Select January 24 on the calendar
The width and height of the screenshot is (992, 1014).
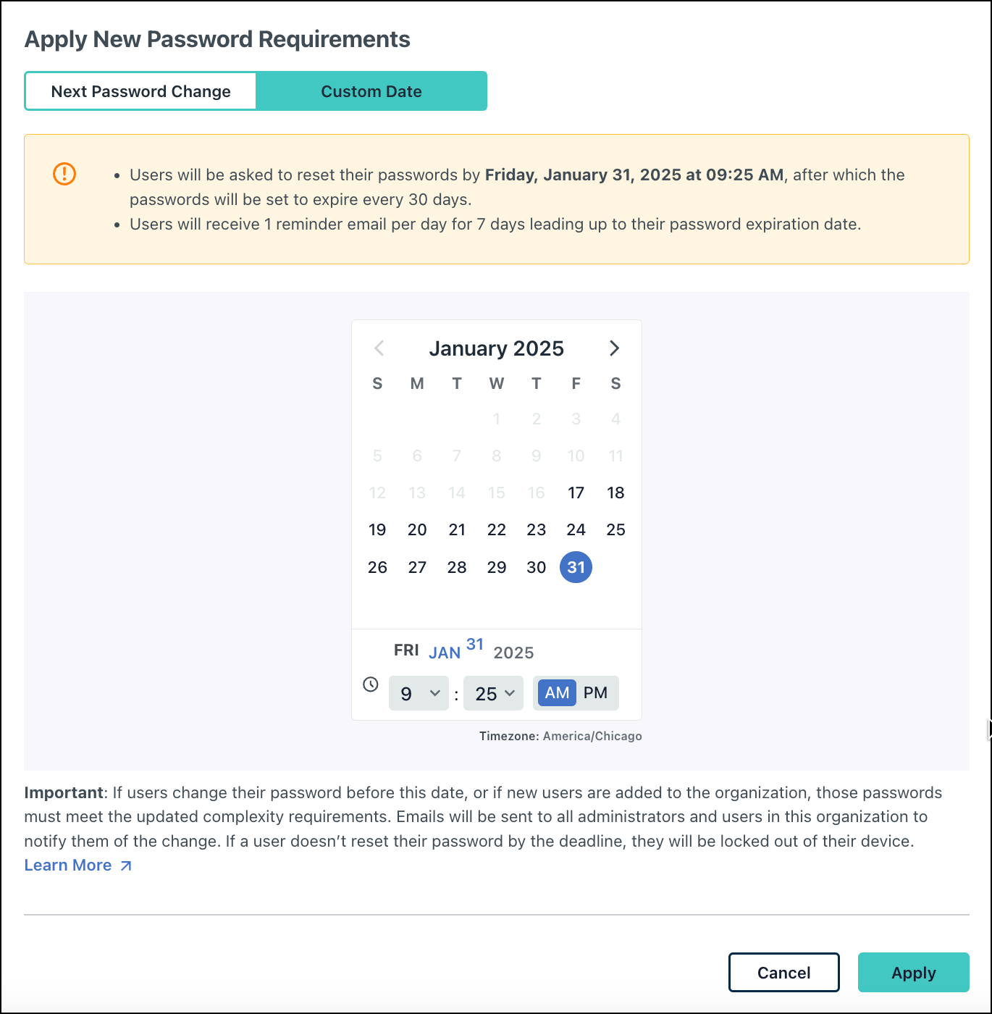576,529
